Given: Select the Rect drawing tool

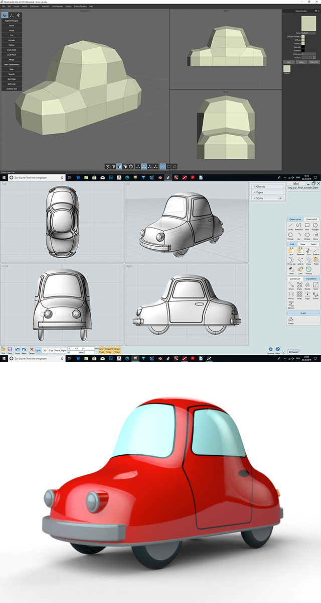Looking at the screenshot, I should (307, 227).
